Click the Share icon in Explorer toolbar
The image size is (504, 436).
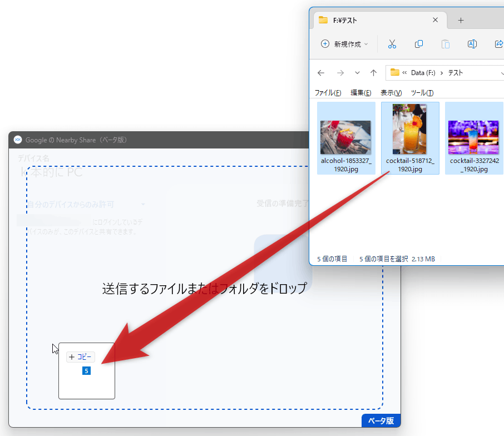coord(499,44)
